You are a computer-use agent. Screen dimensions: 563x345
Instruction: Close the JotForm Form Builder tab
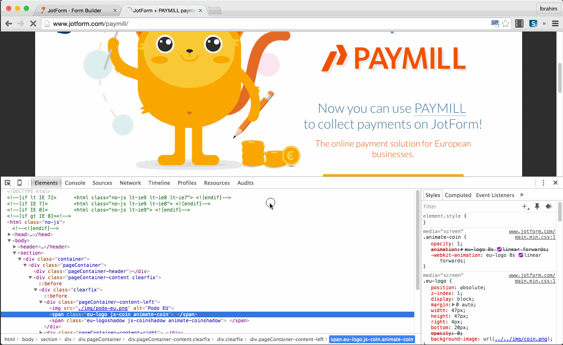[115, 11]
